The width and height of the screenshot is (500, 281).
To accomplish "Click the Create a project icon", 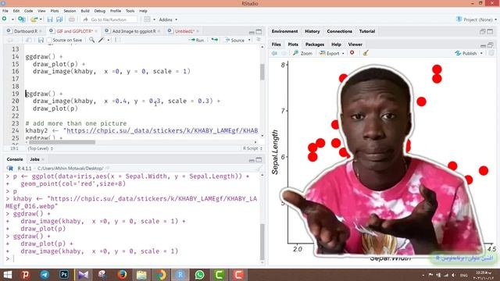I will click(x=22, y=20).
